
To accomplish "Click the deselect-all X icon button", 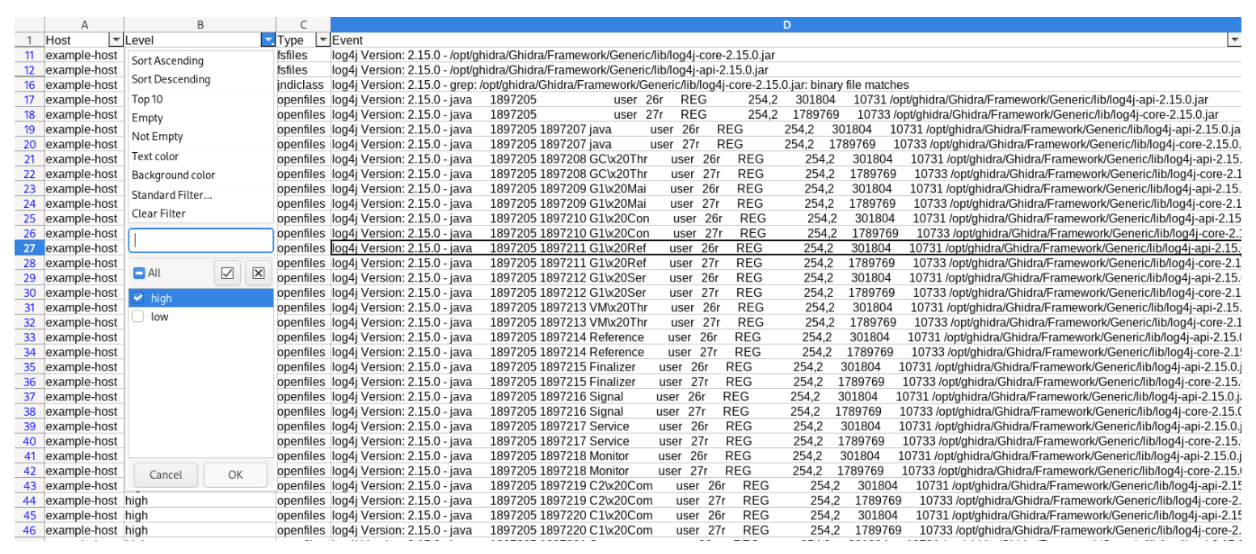I will [x=259, y=273].
